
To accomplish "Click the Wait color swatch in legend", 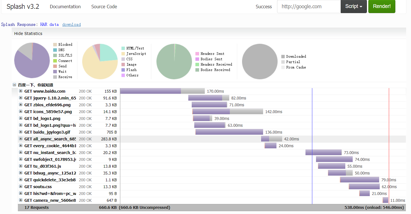I will pos(55,72).
